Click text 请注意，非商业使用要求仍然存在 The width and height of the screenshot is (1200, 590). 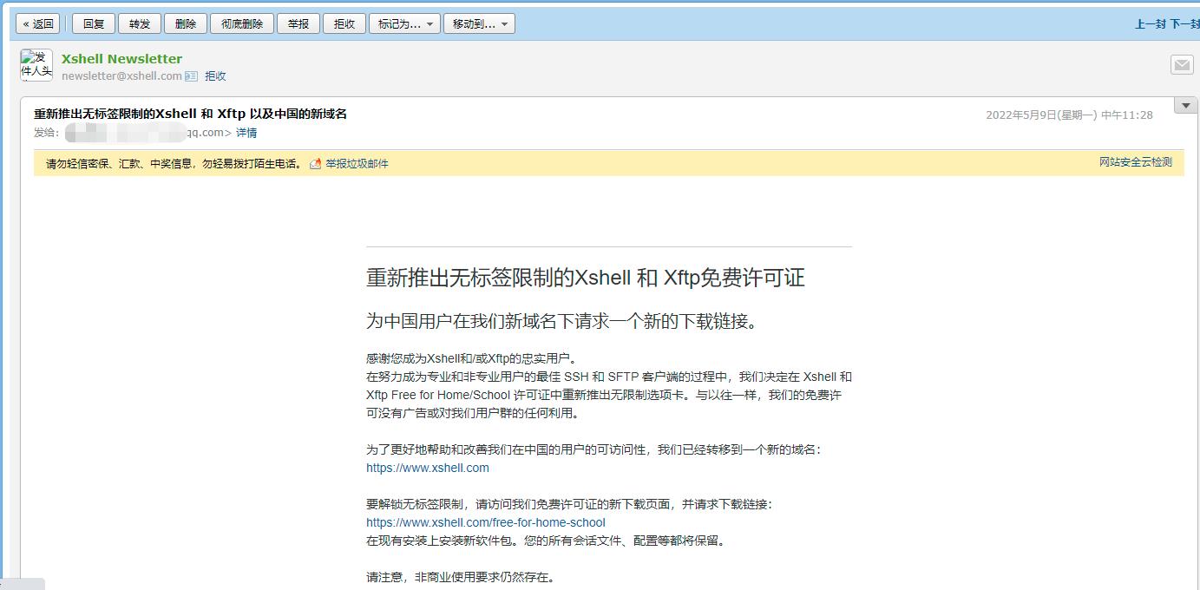pyautogui.click(x=460, y=577)
